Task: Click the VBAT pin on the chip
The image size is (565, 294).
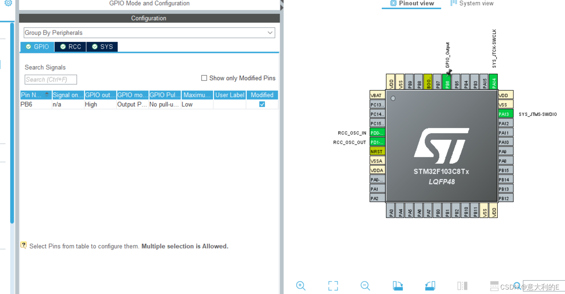Action: (377, 95)
